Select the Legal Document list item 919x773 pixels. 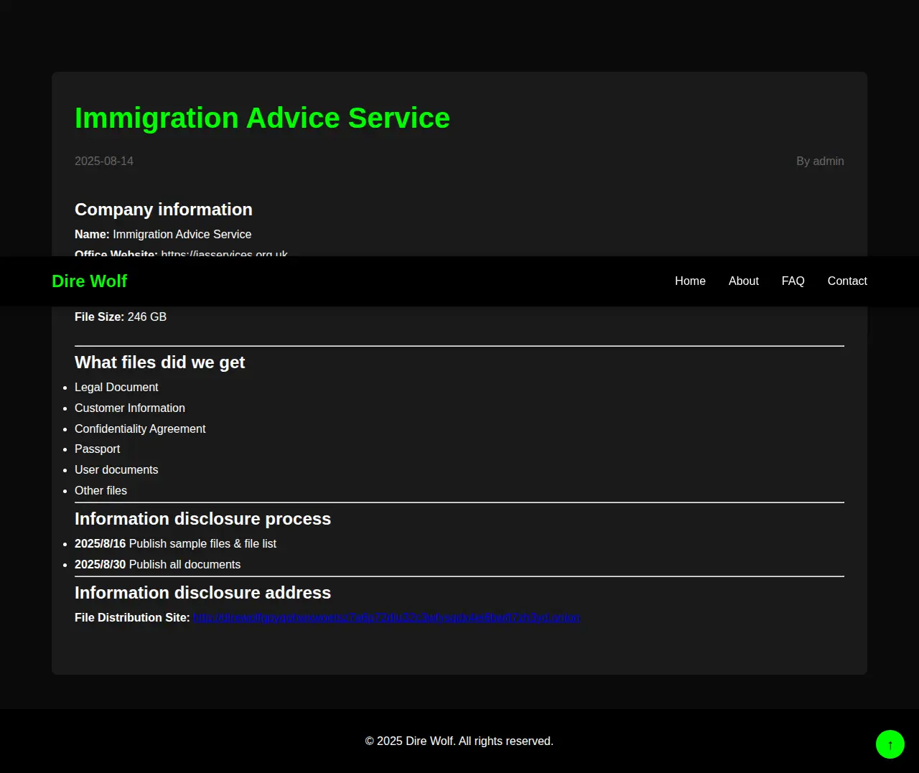[x=116, y=388]
